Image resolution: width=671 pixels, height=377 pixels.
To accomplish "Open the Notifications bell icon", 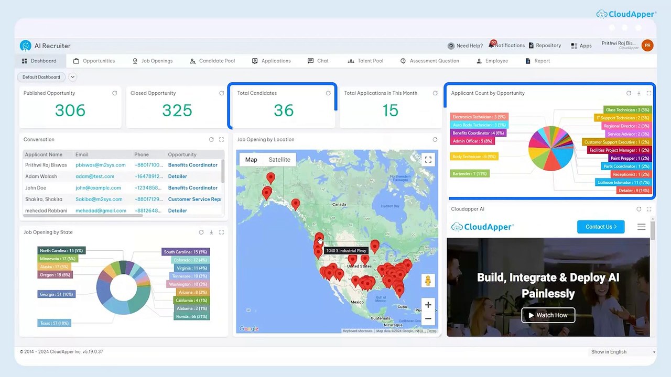I will [x=491, y=46].
